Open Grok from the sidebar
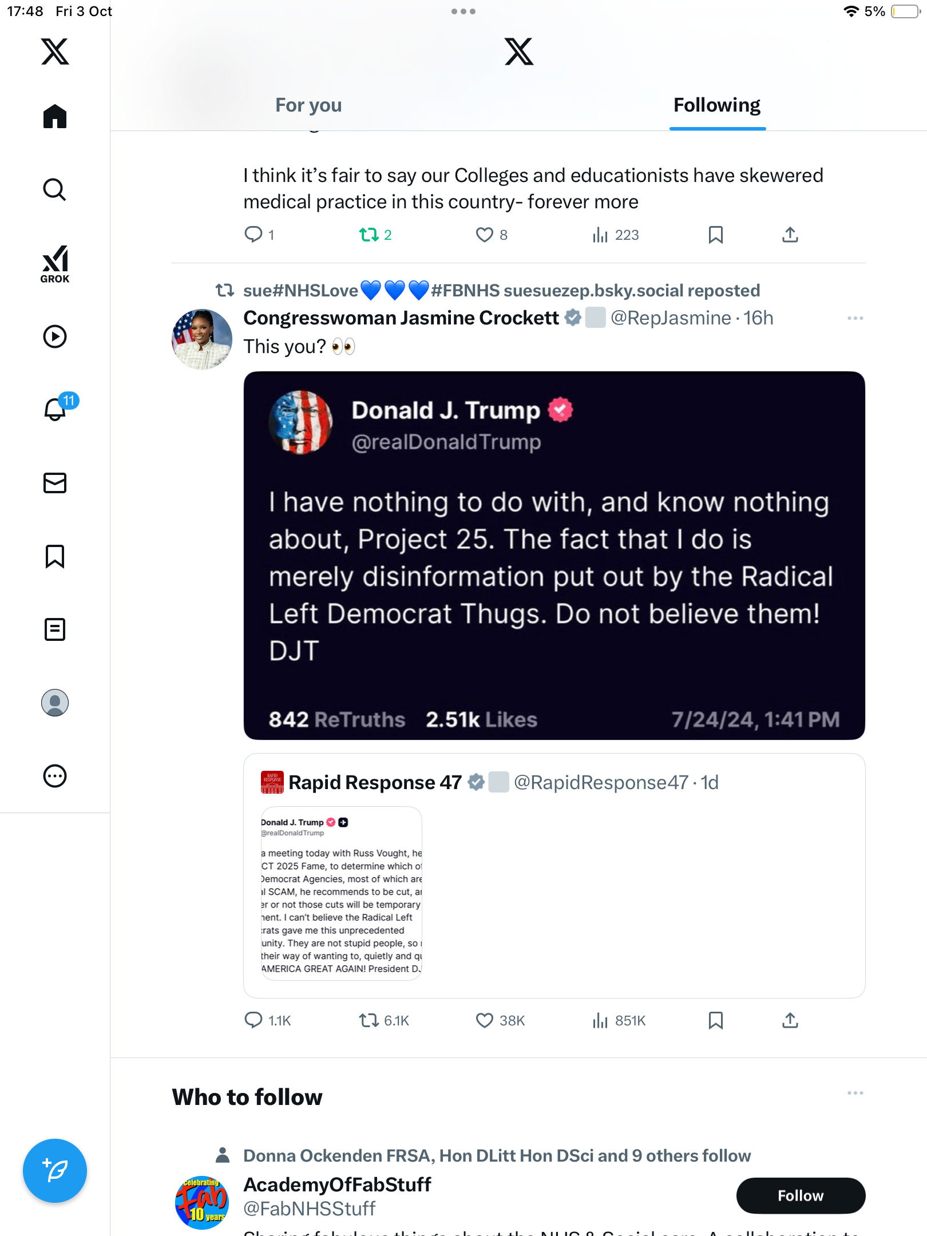 point(55,264)
